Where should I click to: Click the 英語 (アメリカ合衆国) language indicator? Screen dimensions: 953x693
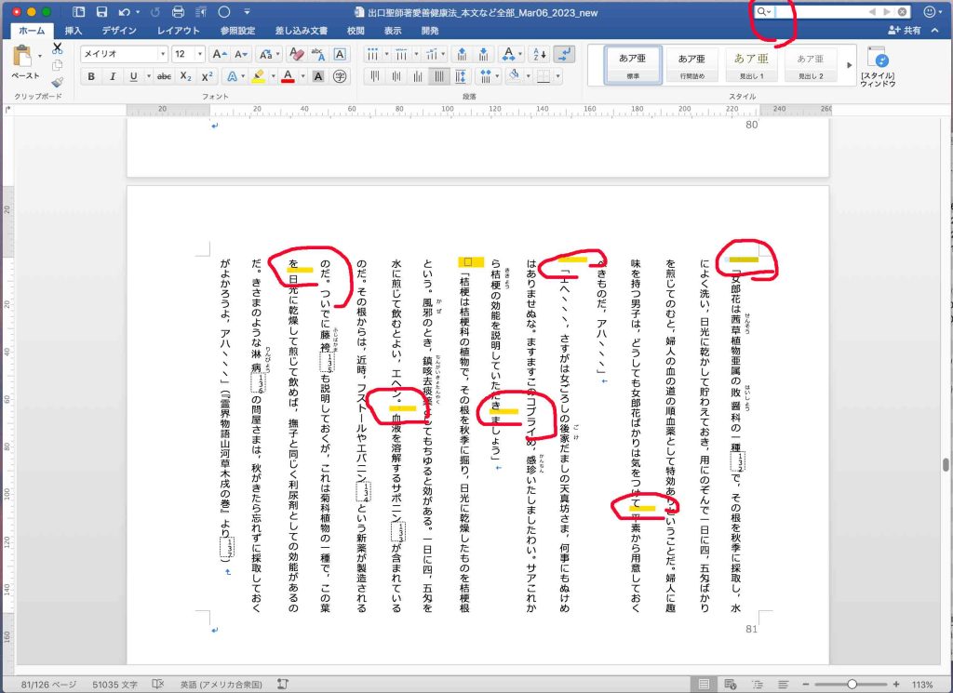pos(221,685)
